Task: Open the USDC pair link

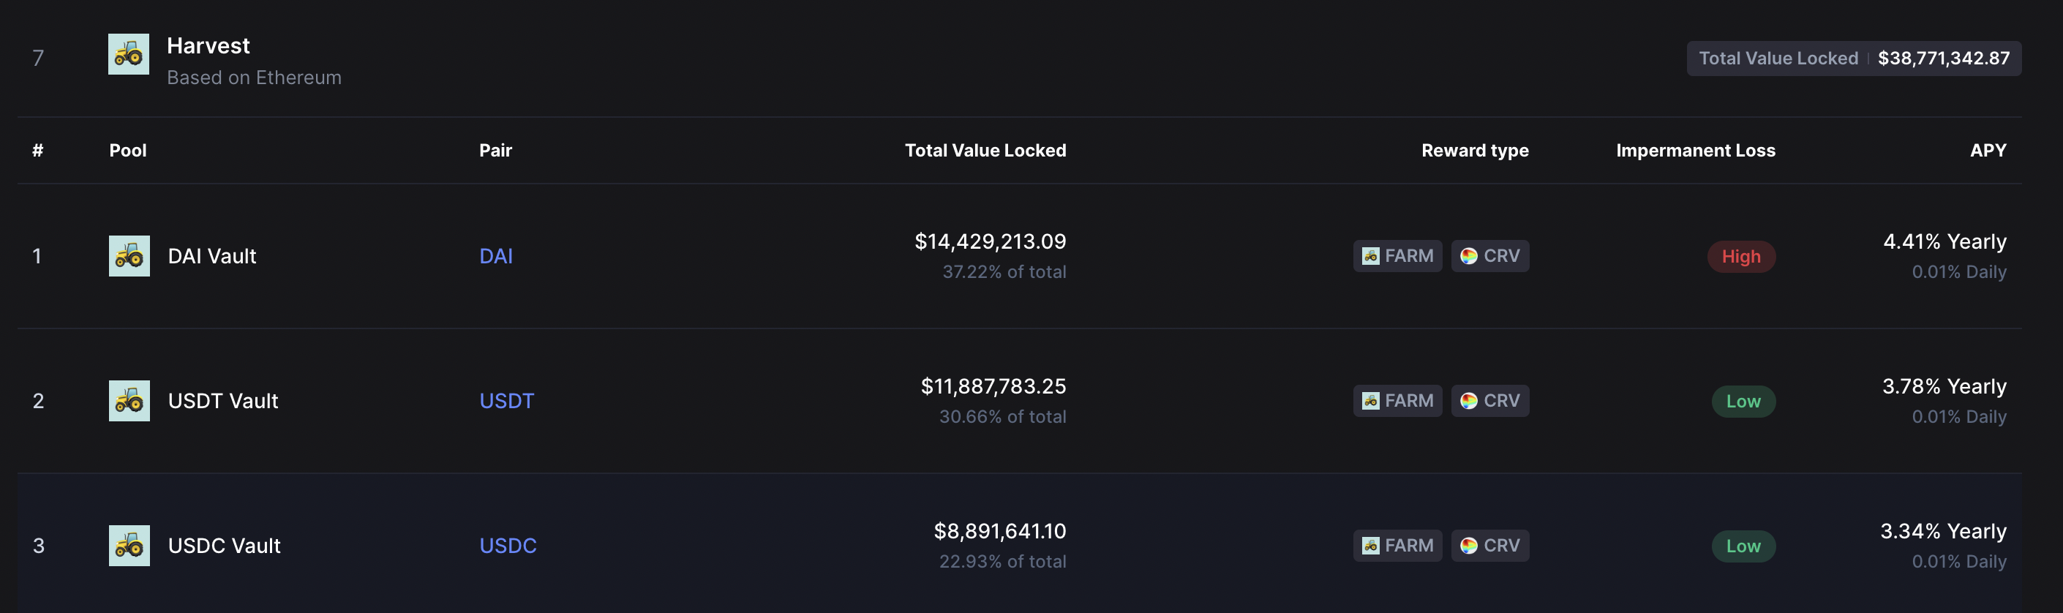Action: (x=508, y=546)
